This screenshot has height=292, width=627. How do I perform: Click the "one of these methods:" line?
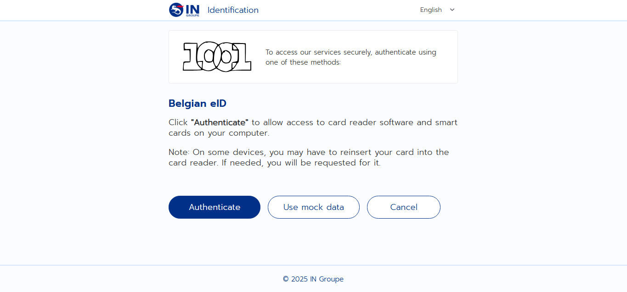point(303,62)
